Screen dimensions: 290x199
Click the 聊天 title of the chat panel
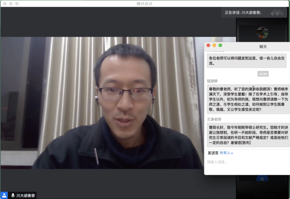[263, 46]
